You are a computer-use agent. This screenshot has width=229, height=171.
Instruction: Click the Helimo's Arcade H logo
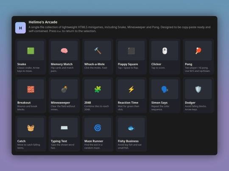[20, 28]
